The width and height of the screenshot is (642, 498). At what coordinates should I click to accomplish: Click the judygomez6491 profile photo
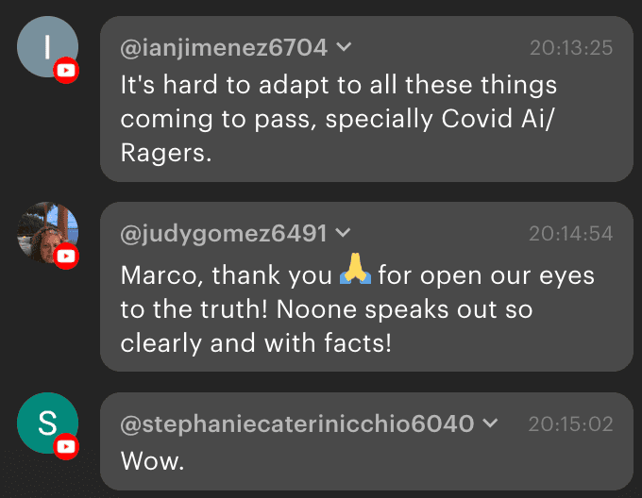(45, 231)
